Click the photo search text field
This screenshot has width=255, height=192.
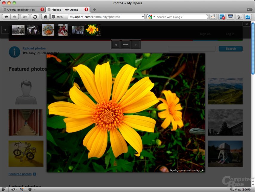[x=192, y=49]
